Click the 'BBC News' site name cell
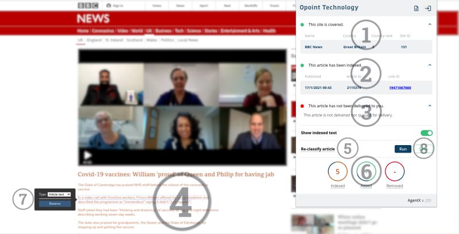This screenshot has width=459, height=234. 313,47
